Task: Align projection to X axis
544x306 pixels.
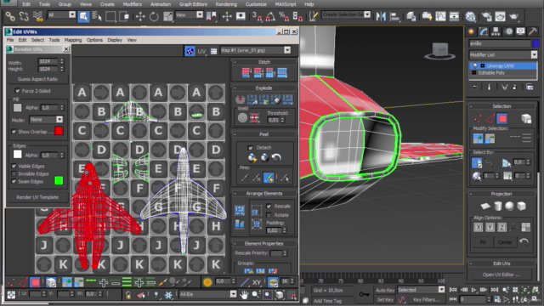Action: tap(478, 227)
